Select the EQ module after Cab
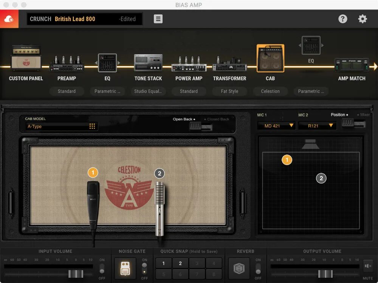378x283 pixels. [311, 45]
